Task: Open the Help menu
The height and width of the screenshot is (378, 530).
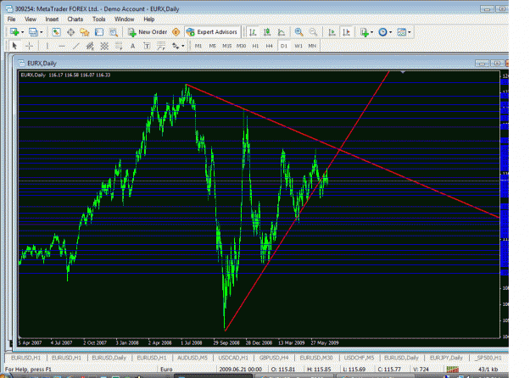Action: pos(149,19)
